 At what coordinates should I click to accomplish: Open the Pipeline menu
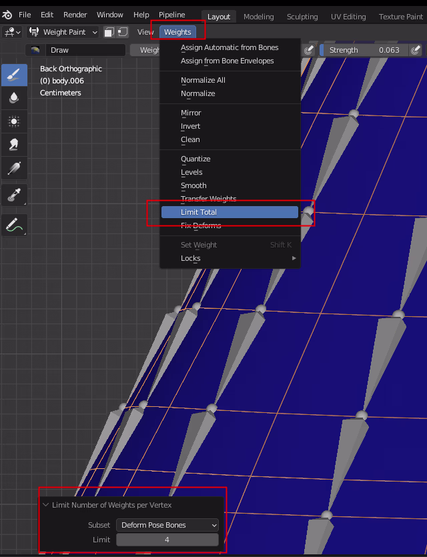[x=171, y=15]
